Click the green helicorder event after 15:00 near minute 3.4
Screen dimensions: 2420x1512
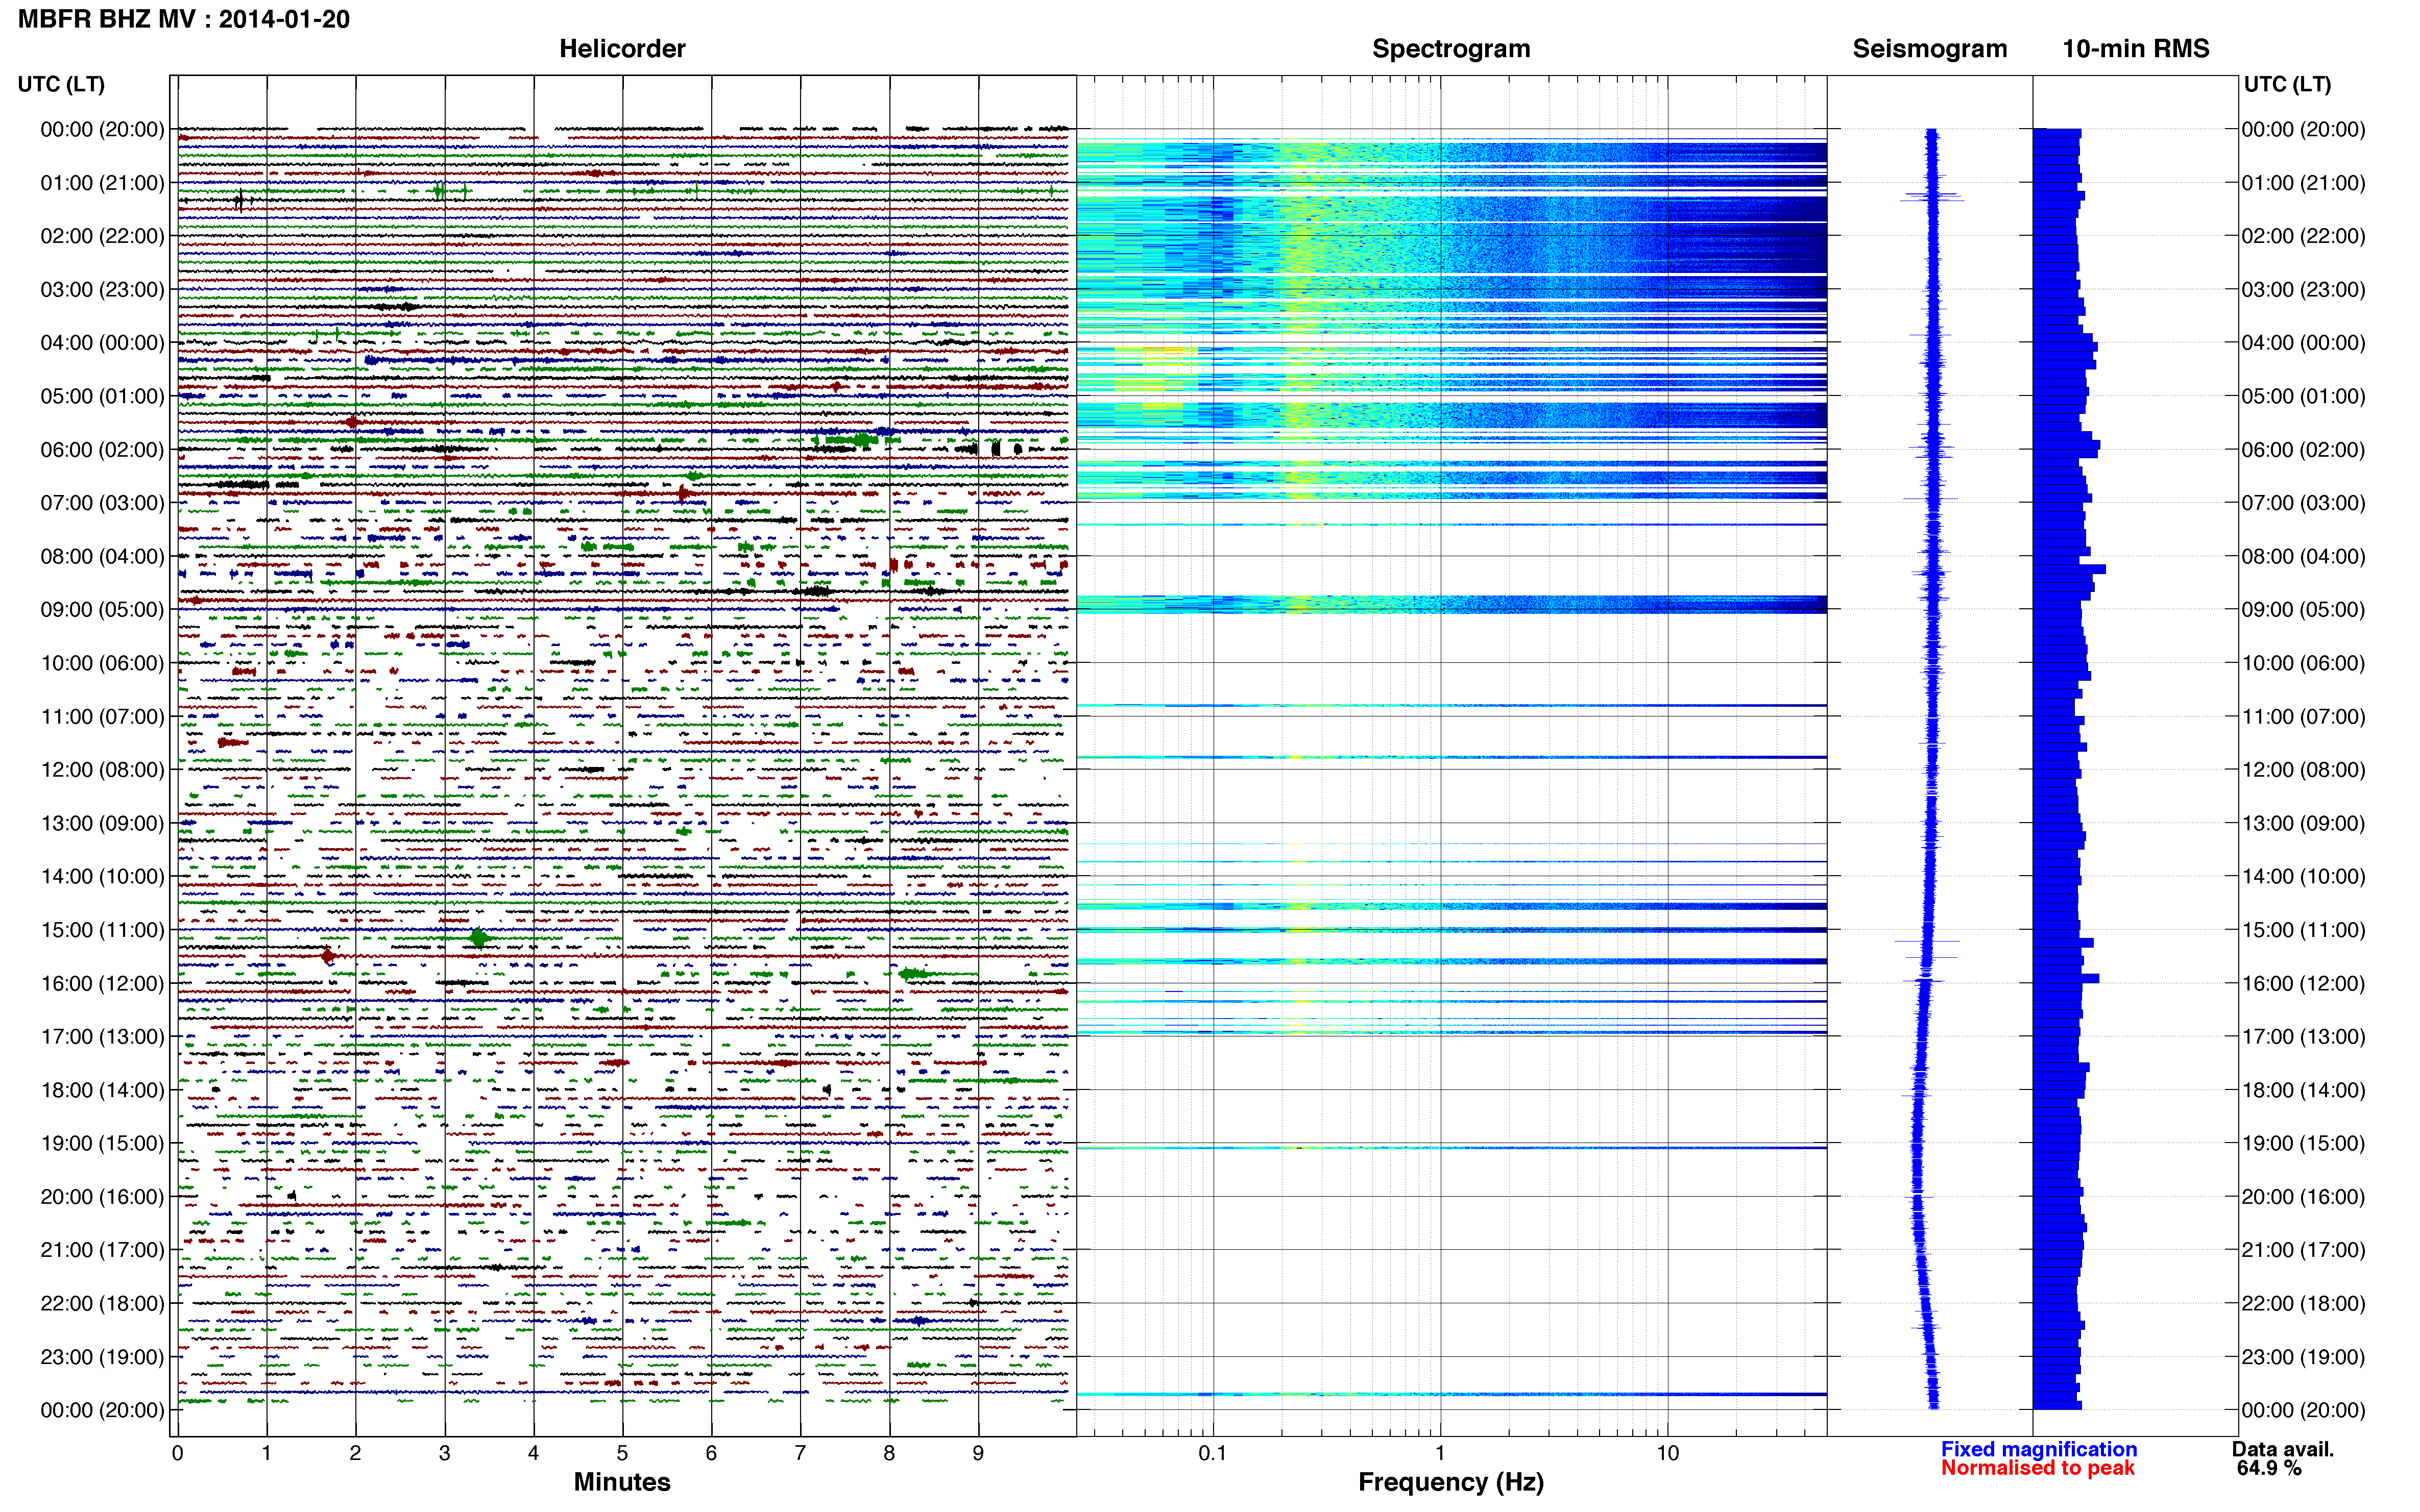pos(479,938)
